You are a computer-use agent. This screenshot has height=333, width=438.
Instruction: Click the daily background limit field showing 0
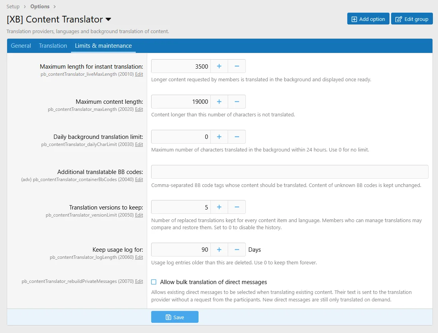point(181,137)
